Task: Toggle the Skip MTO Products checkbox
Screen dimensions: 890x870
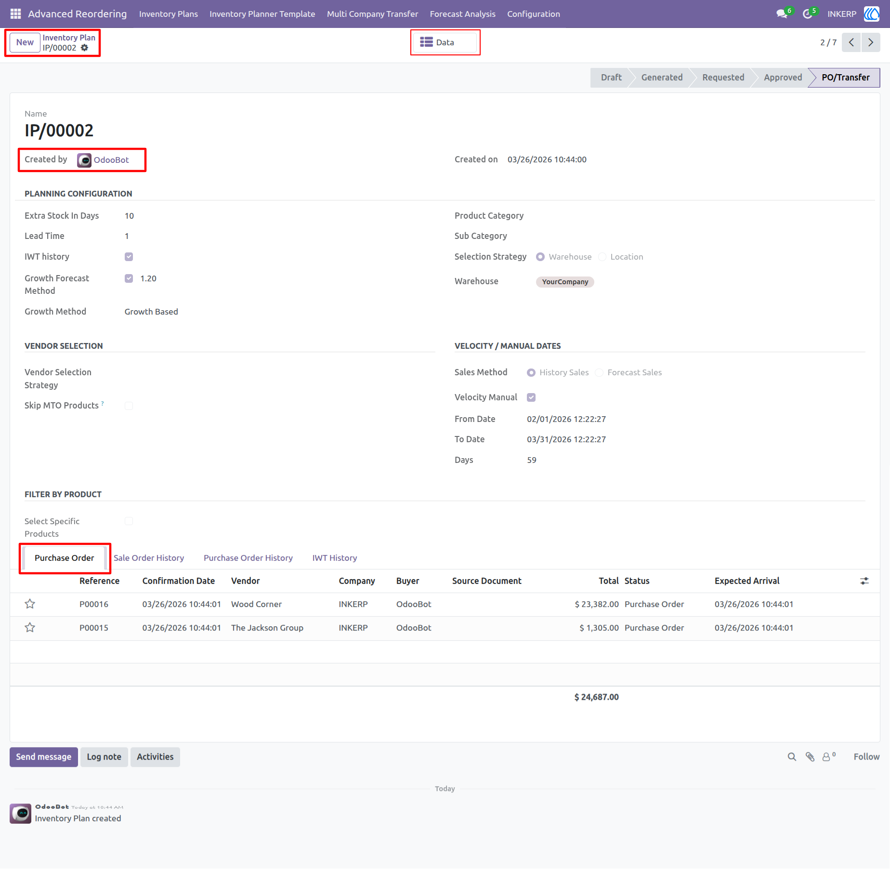Action: pyautogui.click(x=129, y=406)
